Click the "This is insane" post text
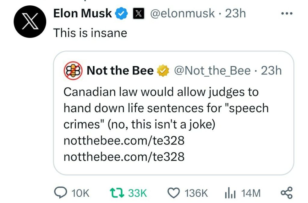The width and height of the screenshot is (308, 203). pyautogui.click(x=90, y=33)
